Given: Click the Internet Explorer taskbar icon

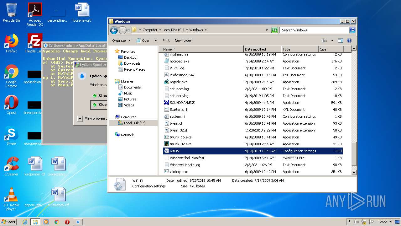Looking at the screenshot, I should click(25, 222).
